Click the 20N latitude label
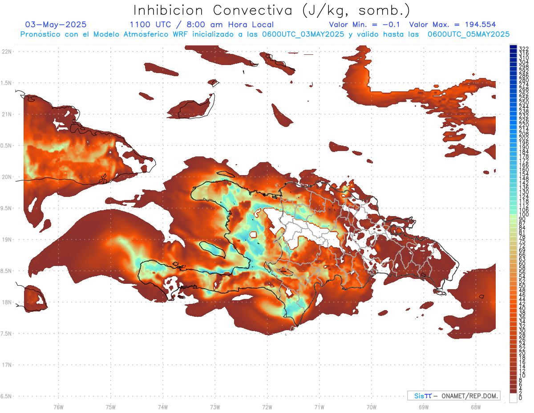 click(x=7, y=177)
